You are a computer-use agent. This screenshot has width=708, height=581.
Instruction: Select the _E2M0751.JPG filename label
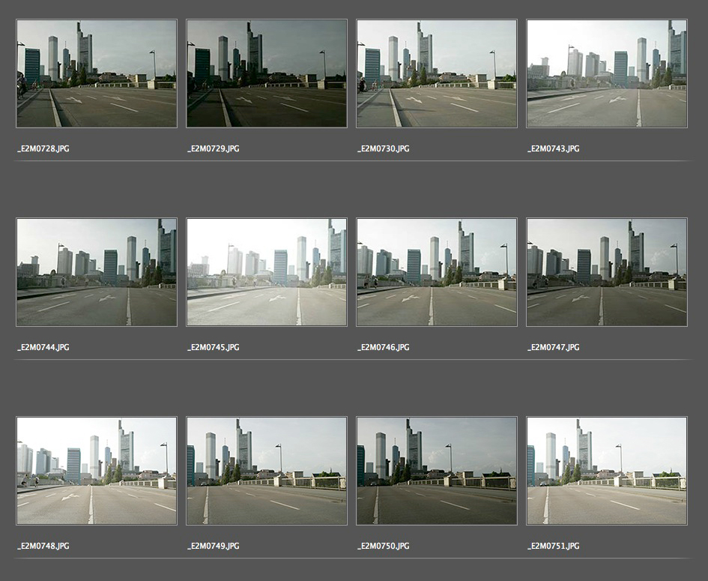553,547
